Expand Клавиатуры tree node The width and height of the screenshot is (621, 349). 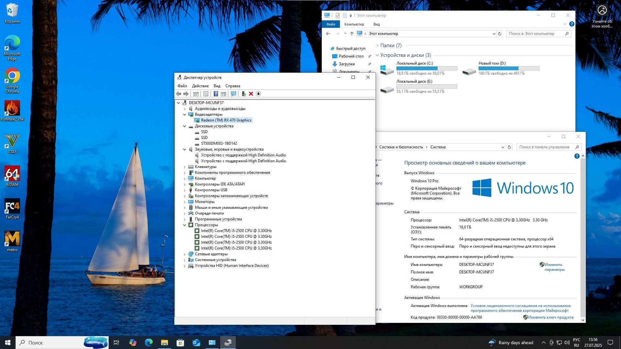coord(185,167)
